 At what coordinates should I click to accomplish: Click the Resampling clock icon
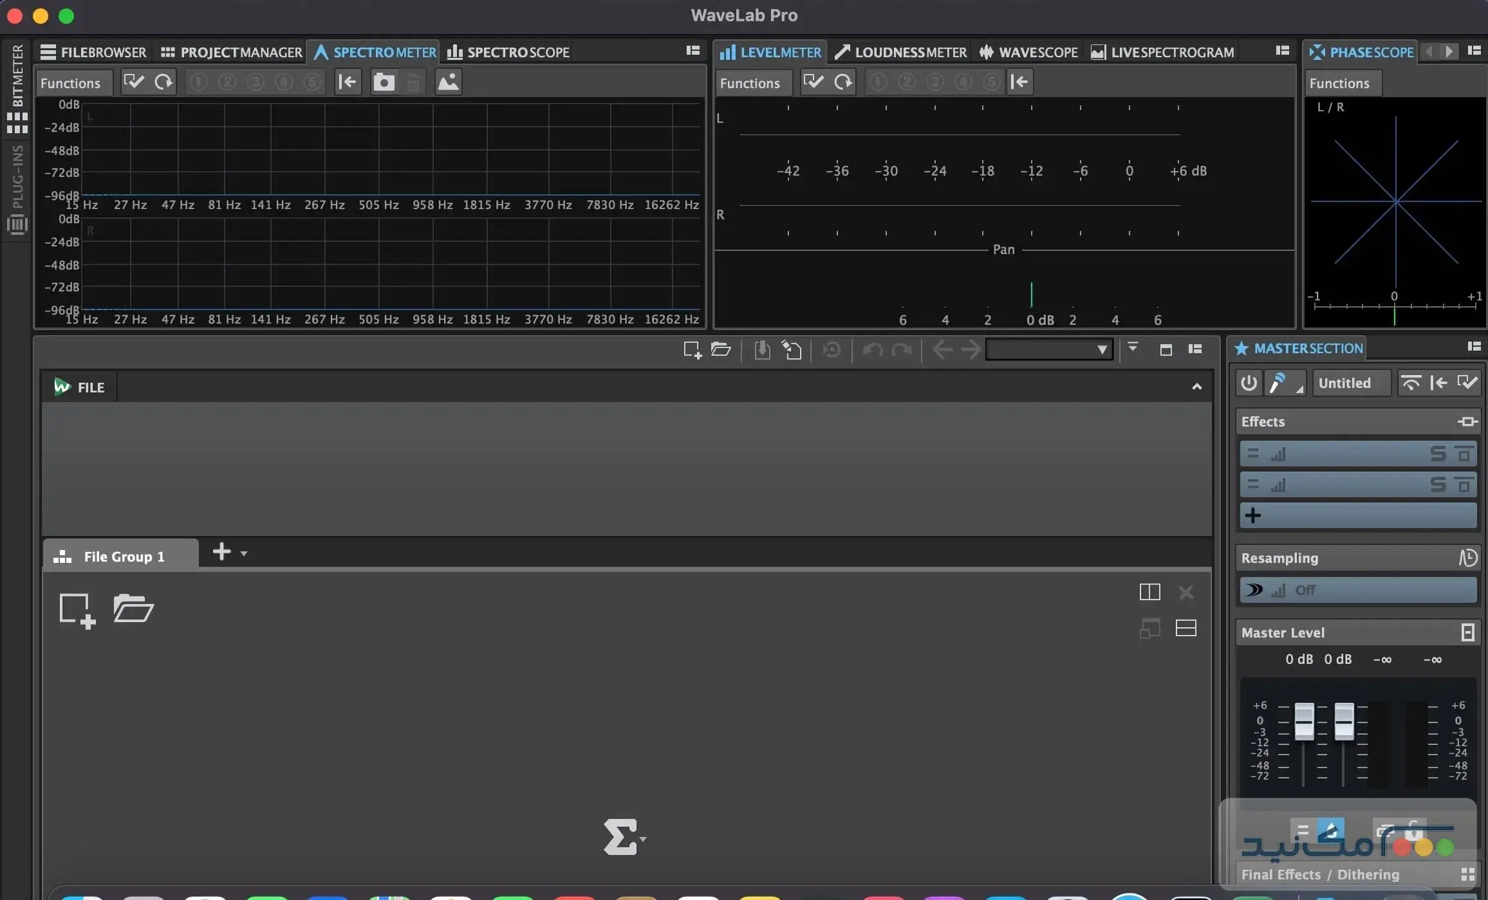coord(1467,558)
